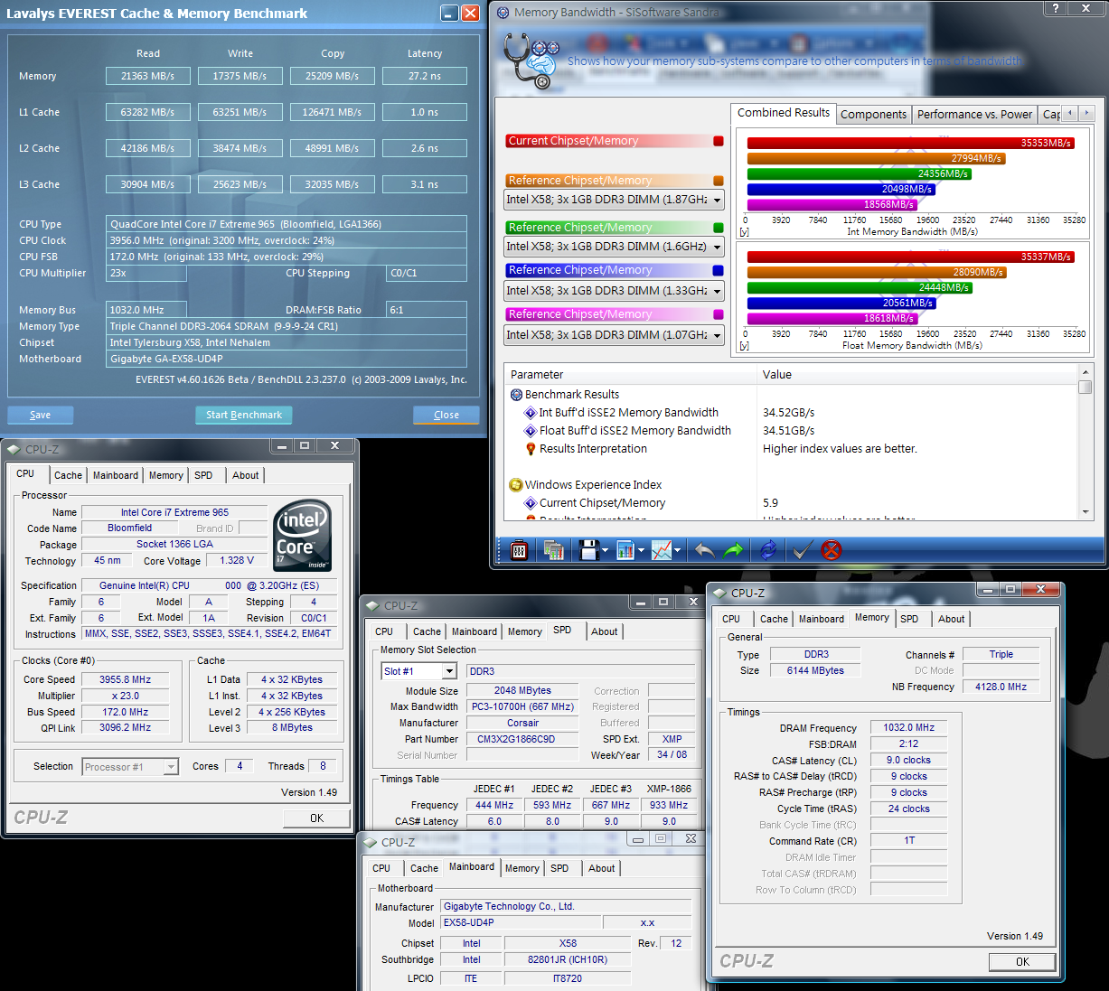Select the Results Interpretation row under Benchmark Results
The width and height of the screenshot is (1109, 991).
tap(593, 449)
